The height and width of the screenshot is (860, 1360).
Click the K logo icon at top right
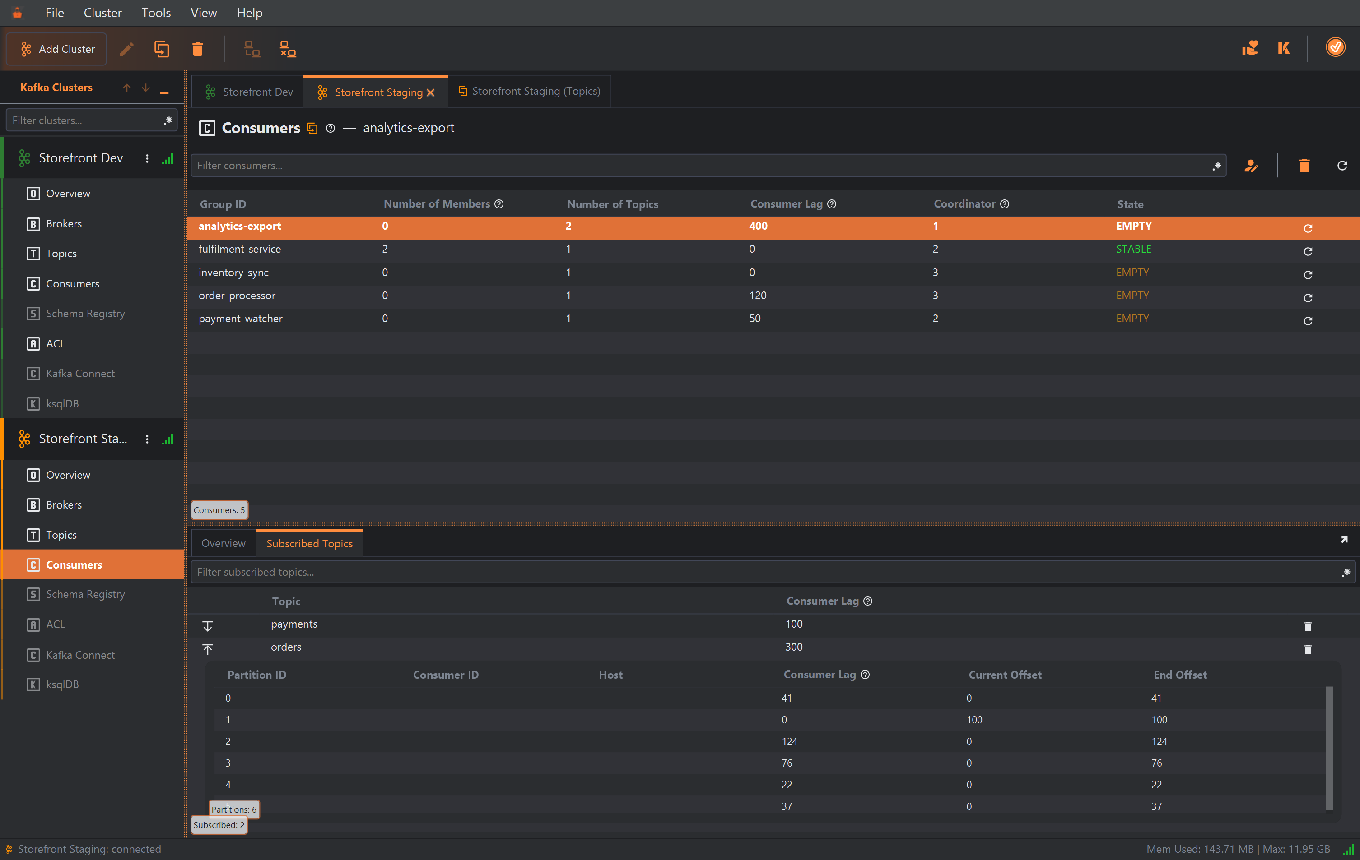pyautogui.click(x=1284, y=48)
